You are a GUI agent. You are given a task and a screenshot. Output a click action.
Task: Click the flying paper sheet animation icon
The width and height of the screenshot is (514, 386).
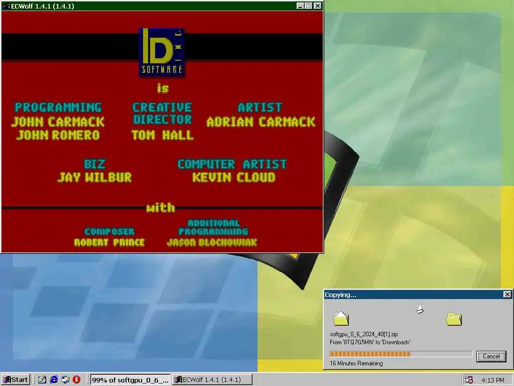coord(420,309)
